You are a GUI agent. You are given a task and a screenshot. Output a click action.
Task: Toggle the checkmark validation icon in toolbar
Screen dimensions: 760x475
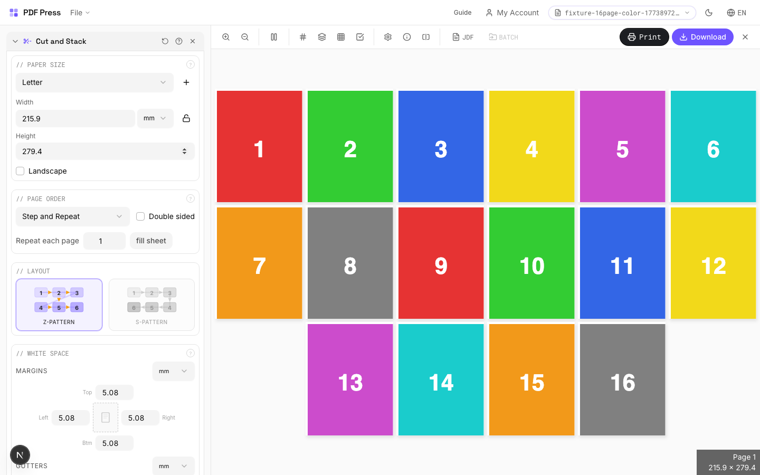360,37
